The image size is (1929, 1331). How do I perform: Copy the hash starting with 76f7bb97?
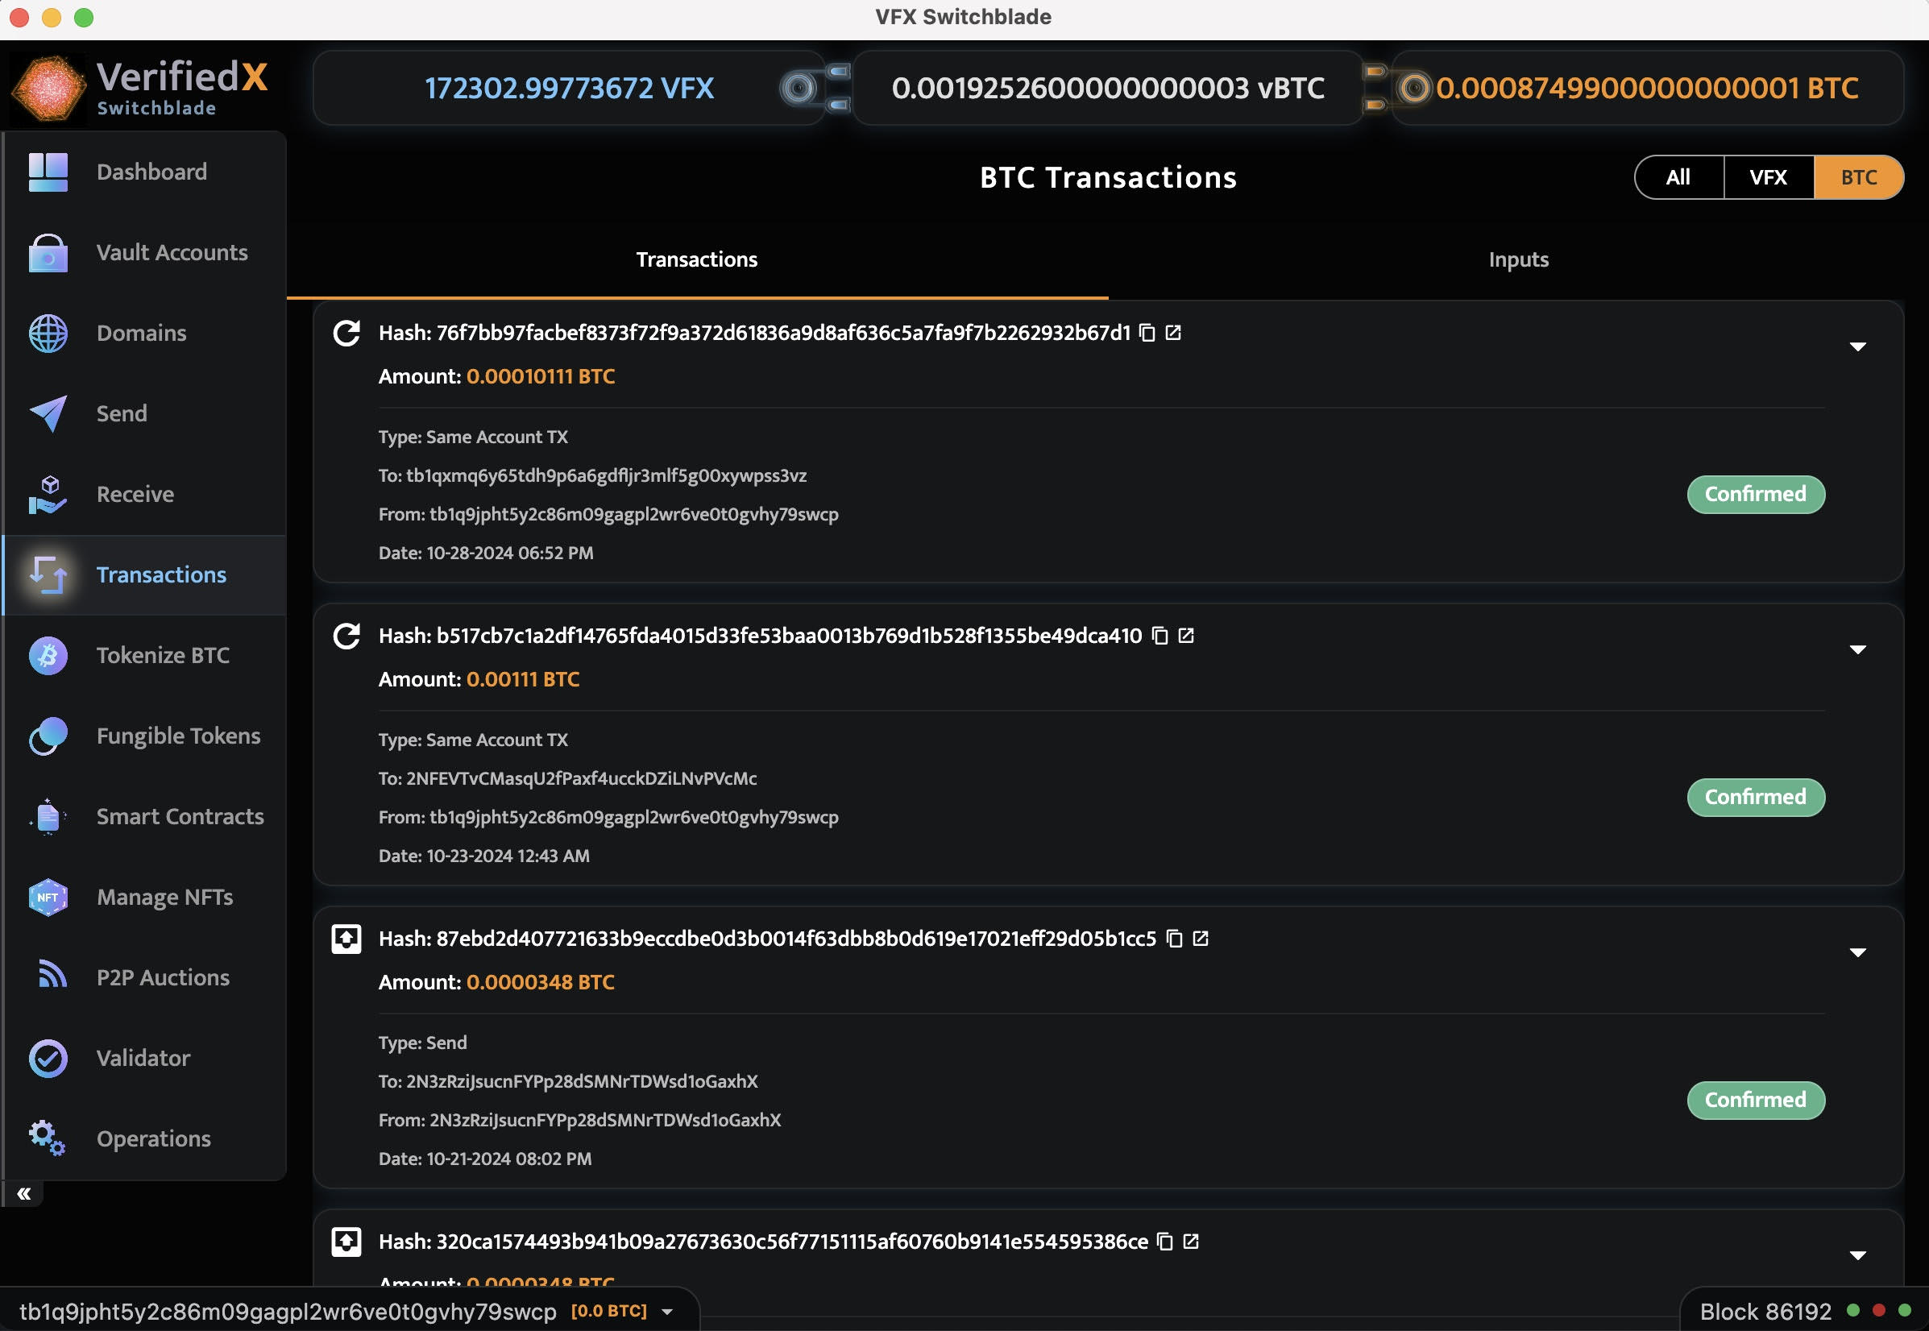[x=1147, y=333]
